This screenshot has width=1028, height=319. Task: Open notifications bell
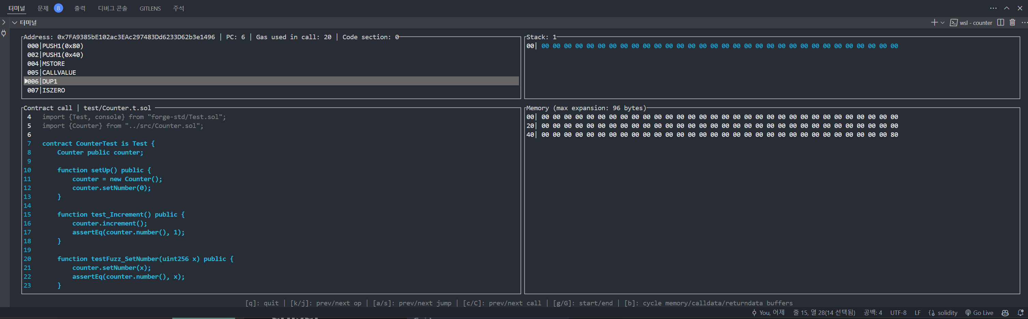(1020, 313)
